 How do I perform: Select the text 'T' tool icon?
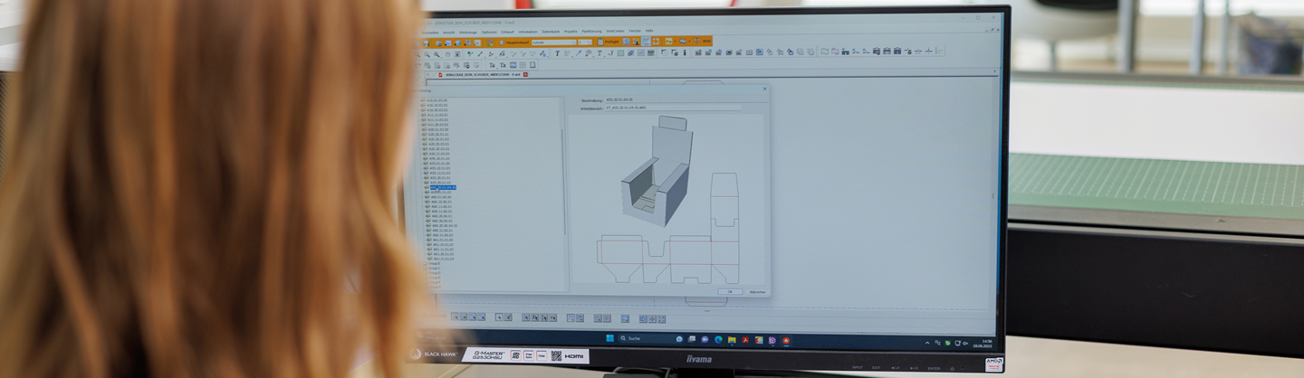pos(557,53)
